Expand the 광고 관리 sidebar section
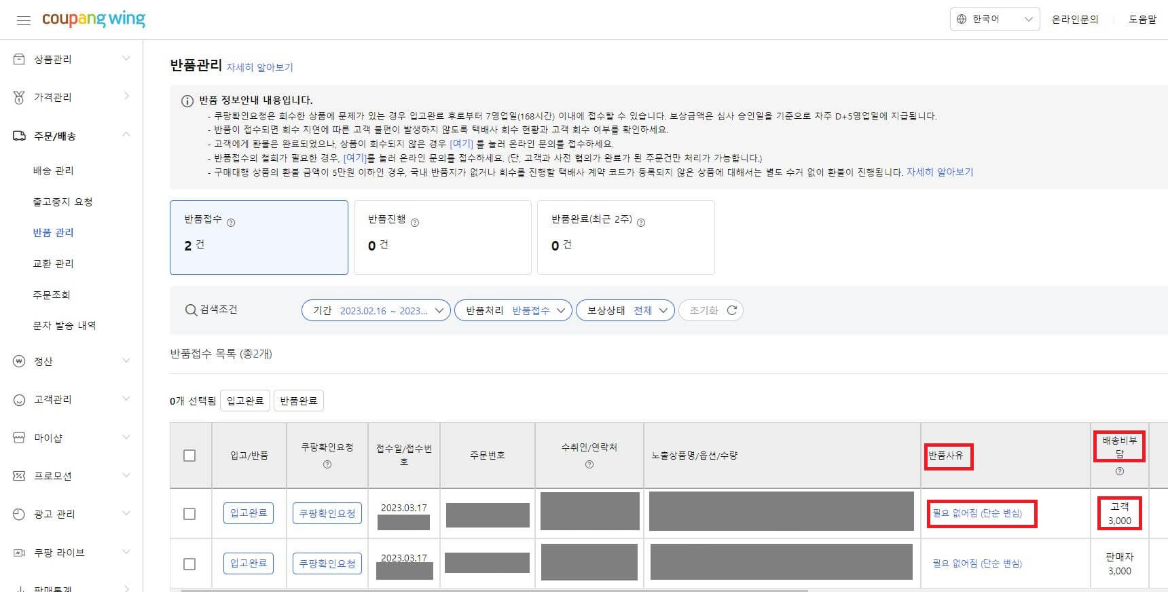 (126, 513)
